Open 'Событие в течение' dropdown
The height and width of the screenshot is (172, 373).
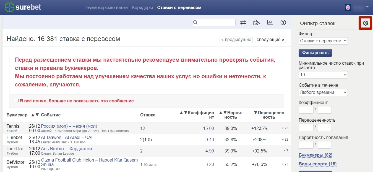click(323, 92)
